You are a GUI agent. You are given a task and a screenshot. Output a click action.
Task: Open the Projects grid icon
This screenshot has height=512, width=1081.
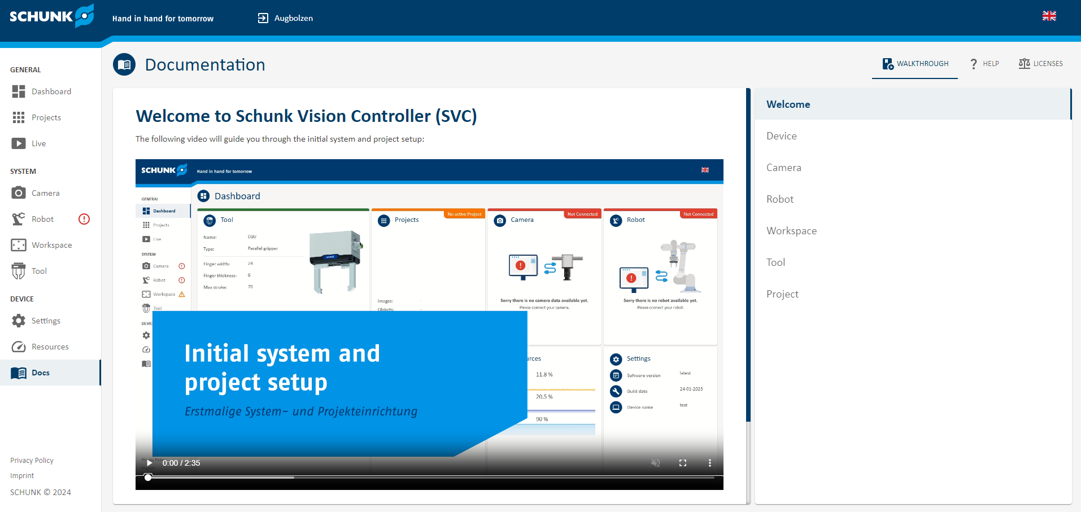click(x=19, y=117)
